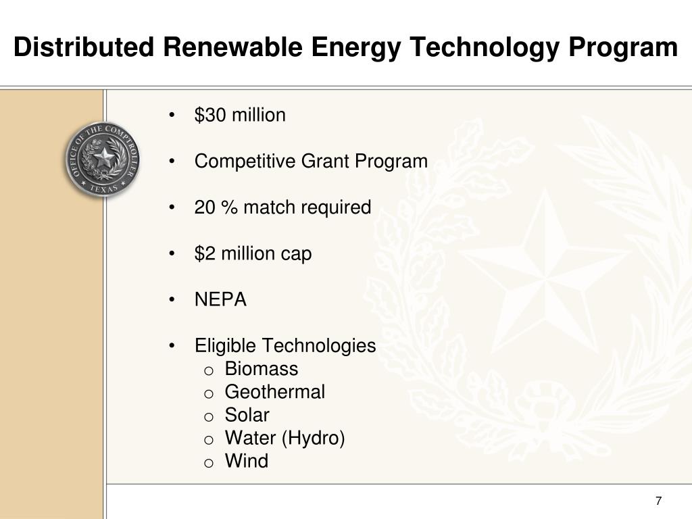This screenshot has height=519, width=692.
Task: Select the "$2 million cap" bullet
Action: pos(253,253)
